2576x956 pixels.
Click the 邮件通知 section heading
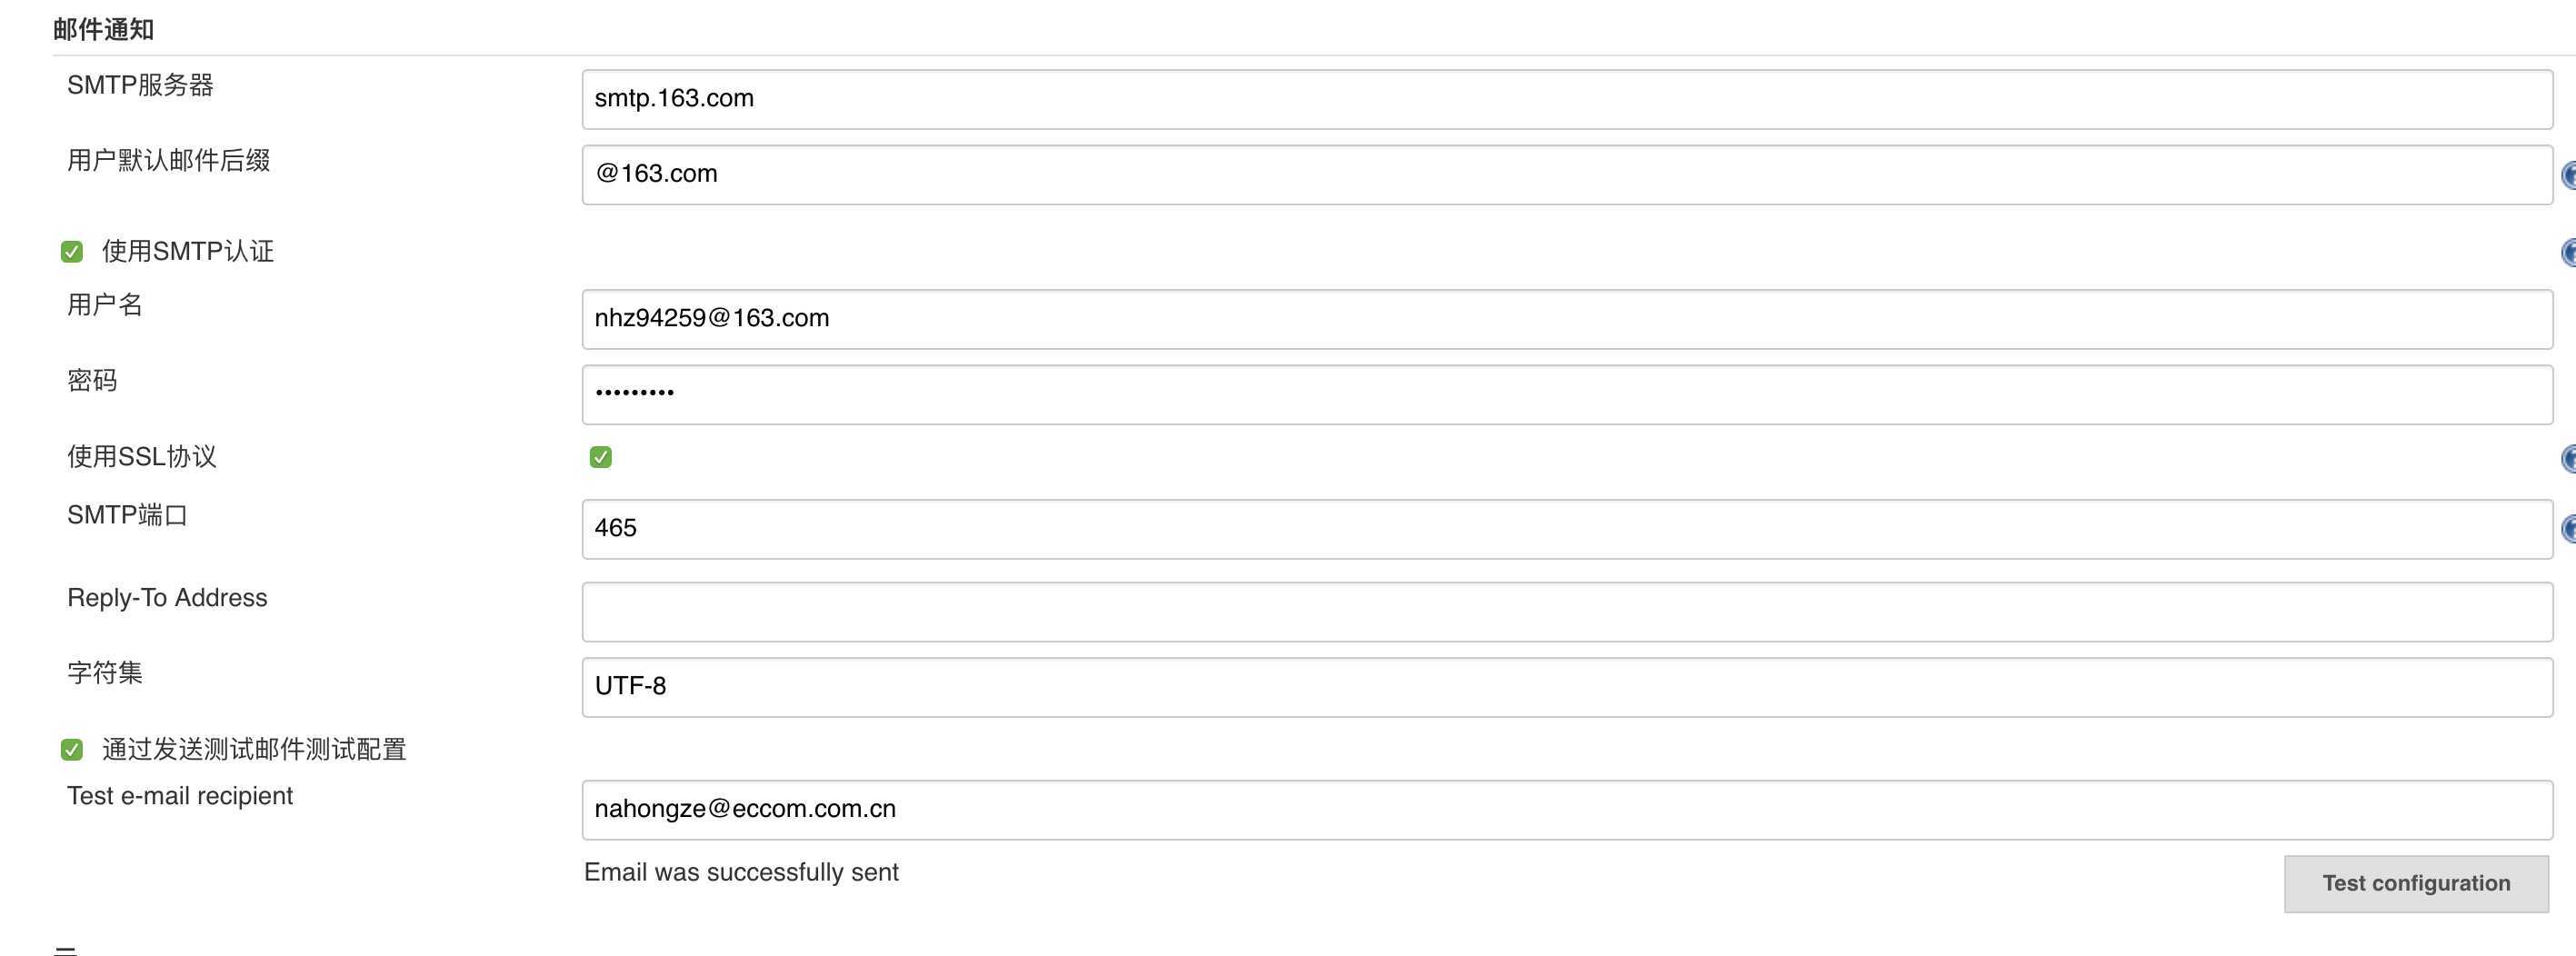click(x=104, y=30)
